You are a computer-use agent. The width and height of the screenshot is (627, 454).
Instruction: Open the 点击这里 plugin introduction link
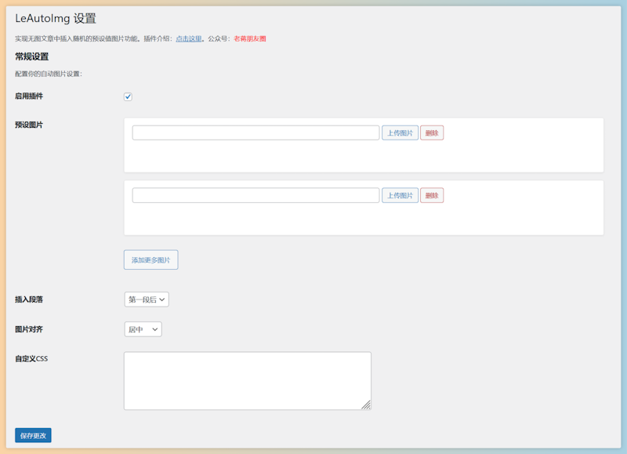coord(189,38)
